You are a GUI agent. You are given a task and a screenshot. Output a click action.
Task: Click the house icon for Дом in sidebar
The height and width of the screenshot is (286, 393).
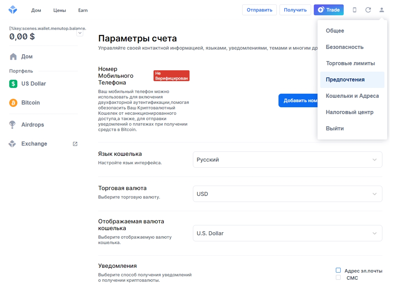click(x=13, y=56)
